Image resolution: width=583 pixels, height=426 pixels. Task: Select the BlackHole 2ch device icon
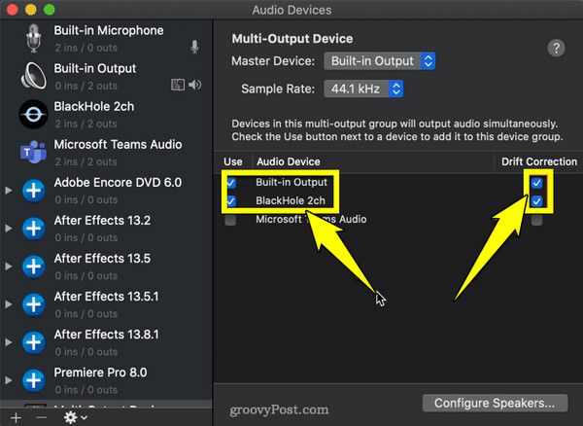coord(33,114)
